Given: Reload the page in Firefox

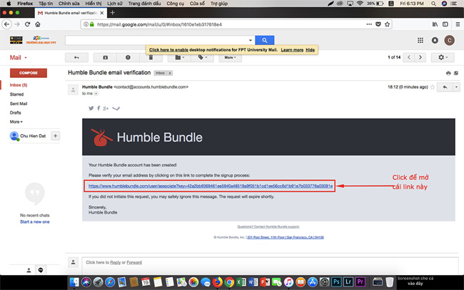Looking at the screenshot, I should click(27, 24).
